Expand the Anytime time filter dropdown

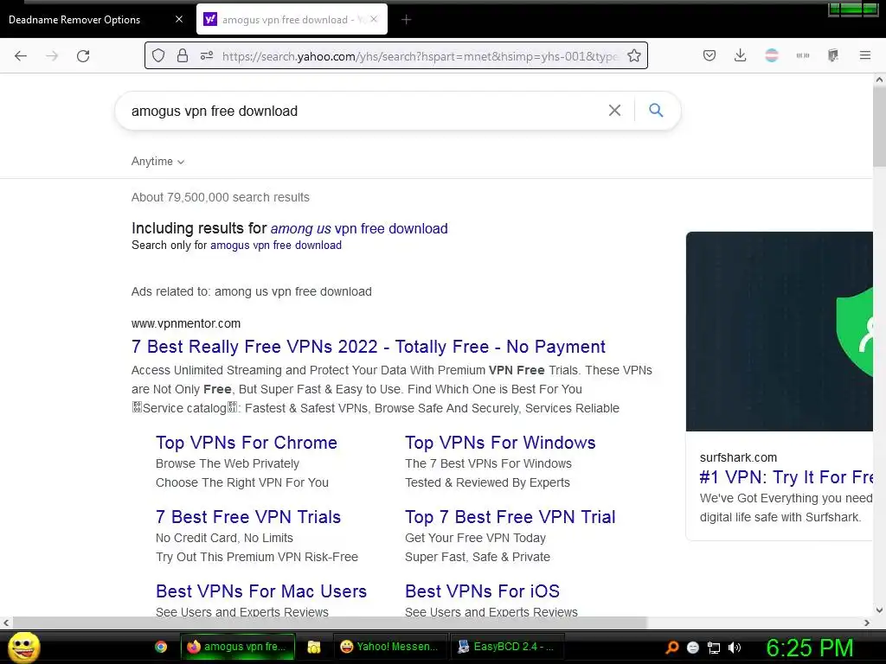click(157, 162)
